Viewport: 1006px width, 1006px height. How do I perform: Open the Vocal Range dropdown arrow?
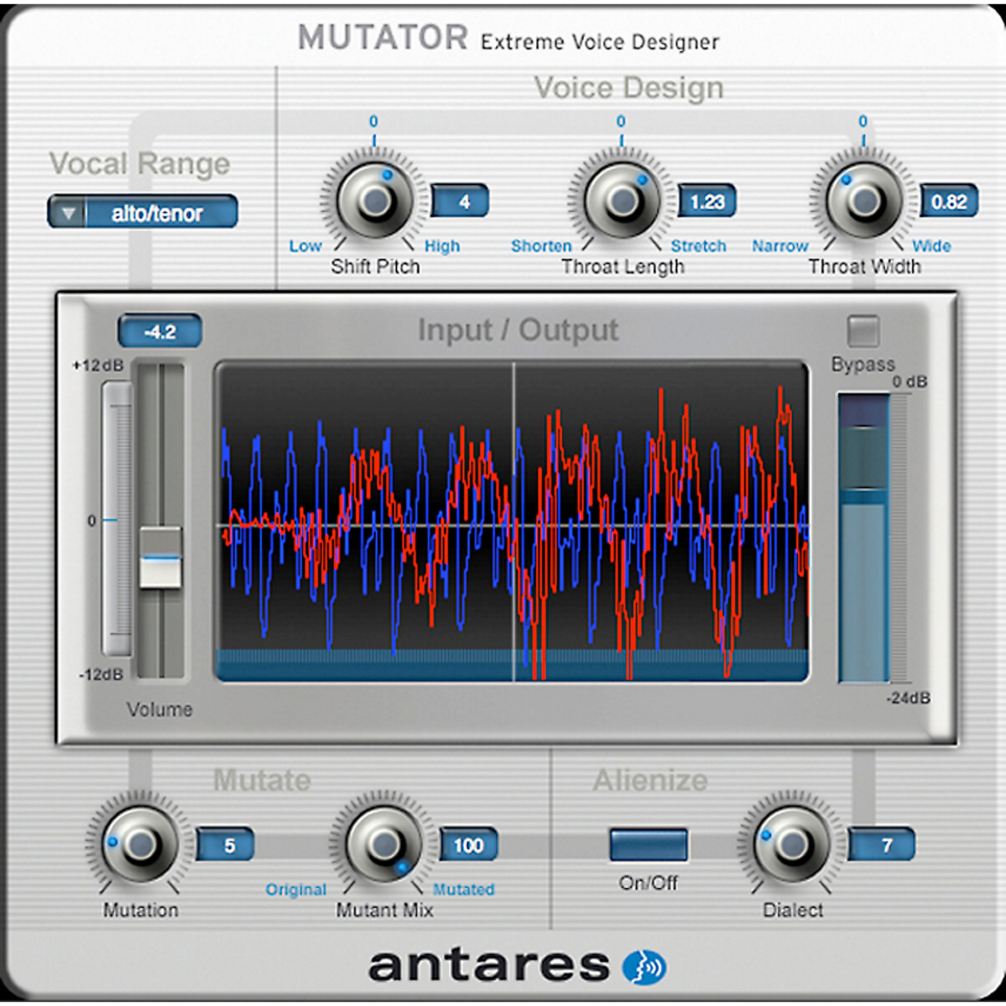point(68,212)
